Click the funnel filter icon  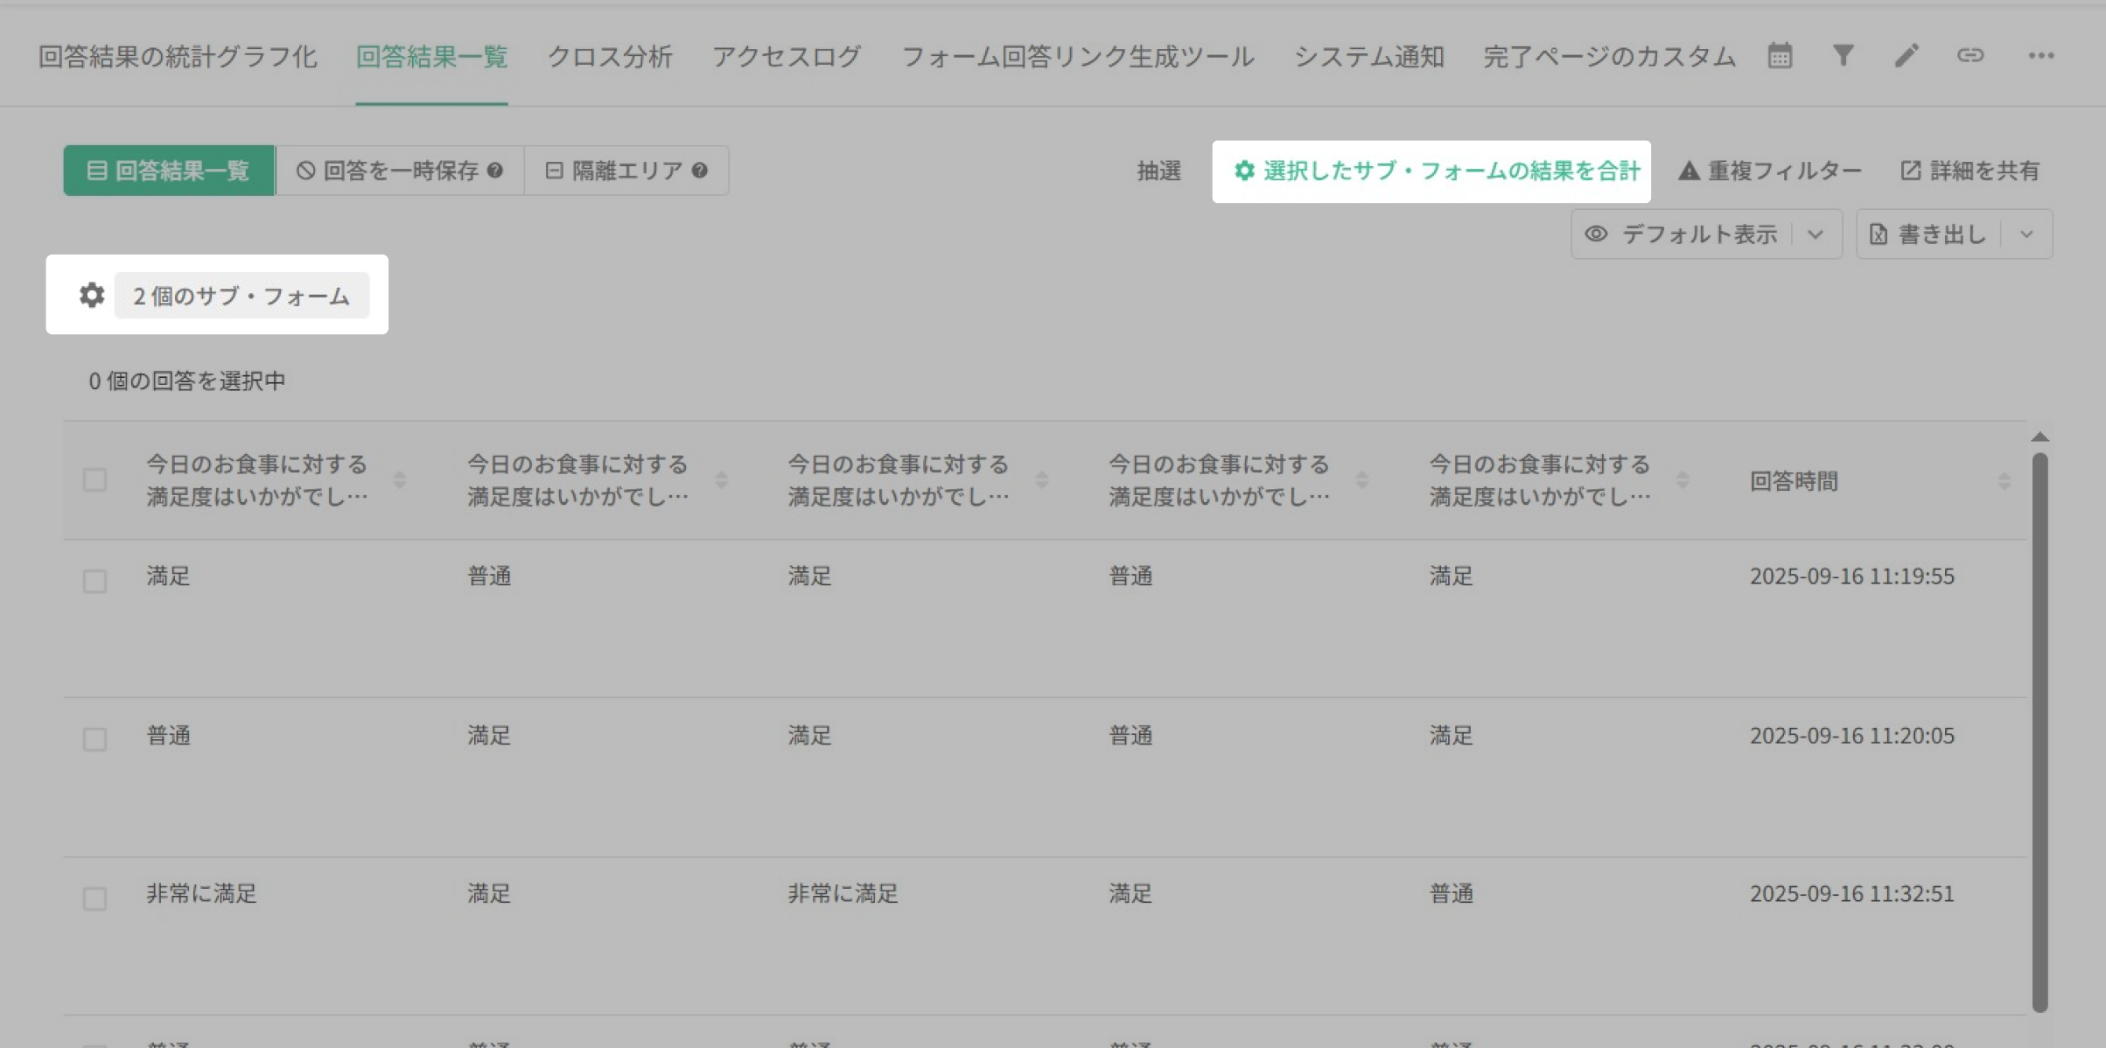click(x=1843, y=55)
